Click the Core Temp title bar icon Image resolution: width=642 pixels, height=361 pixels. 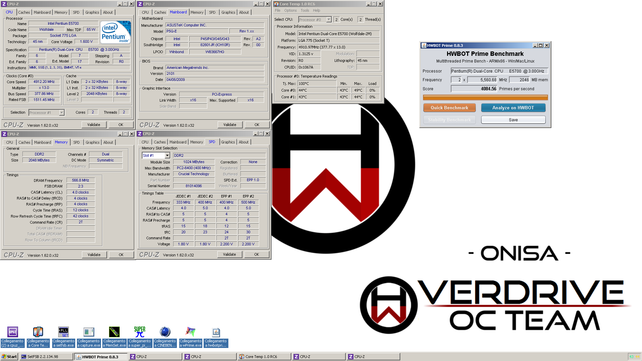click(x=277, y=4)
